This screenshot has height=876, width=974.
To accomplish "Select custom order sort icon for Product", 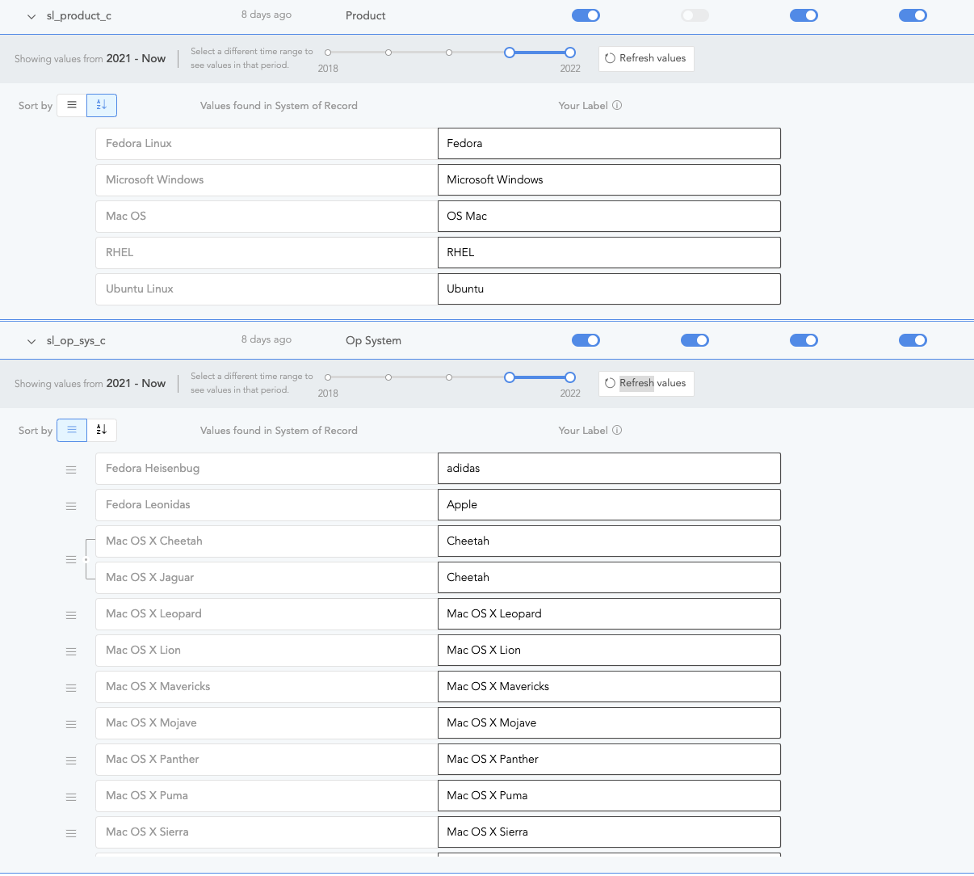I will (x=72, y=105).
